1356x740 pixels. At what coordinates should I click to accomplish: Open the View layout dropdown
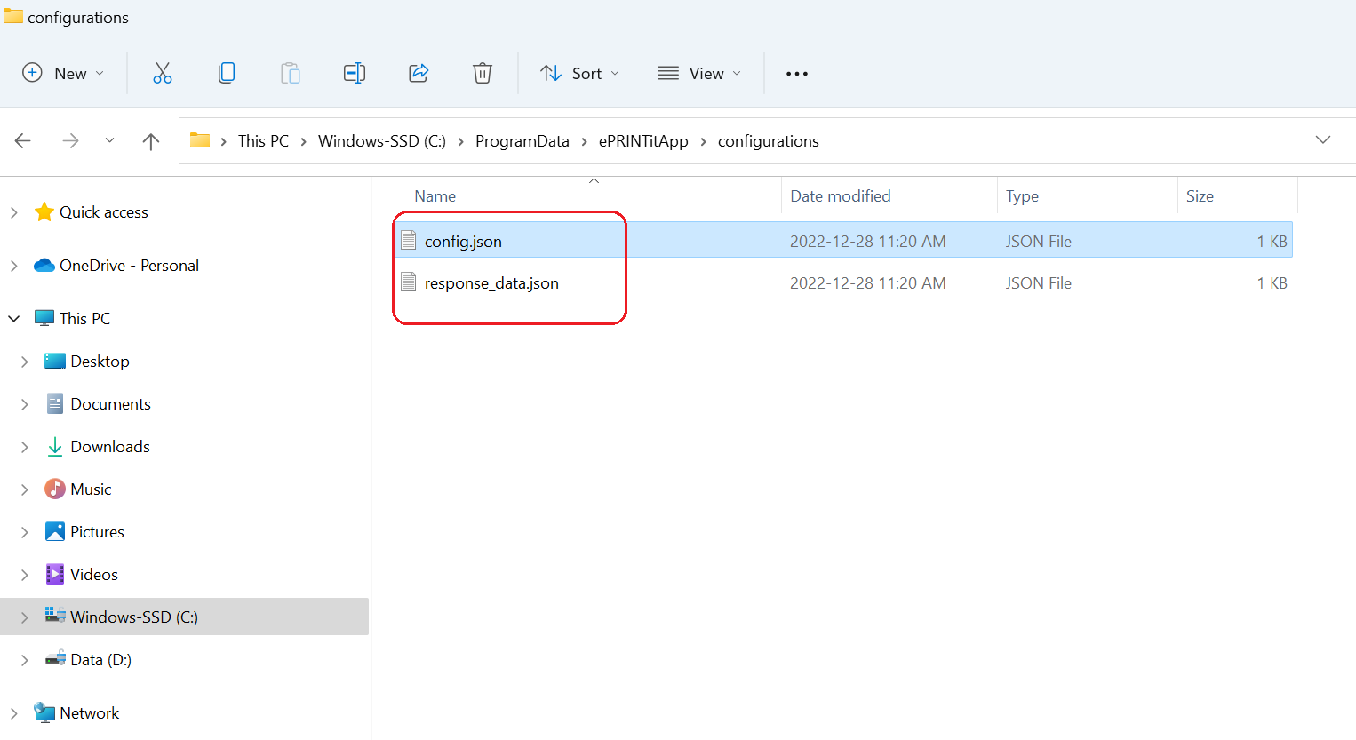pos(698,74)
